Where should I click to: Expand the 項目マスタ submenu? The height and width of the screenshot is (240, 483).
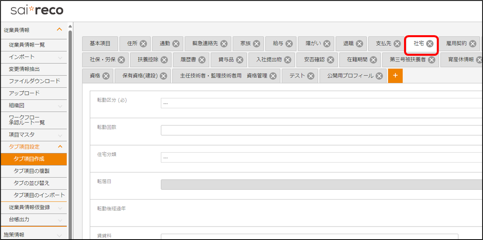pos(60,135)
